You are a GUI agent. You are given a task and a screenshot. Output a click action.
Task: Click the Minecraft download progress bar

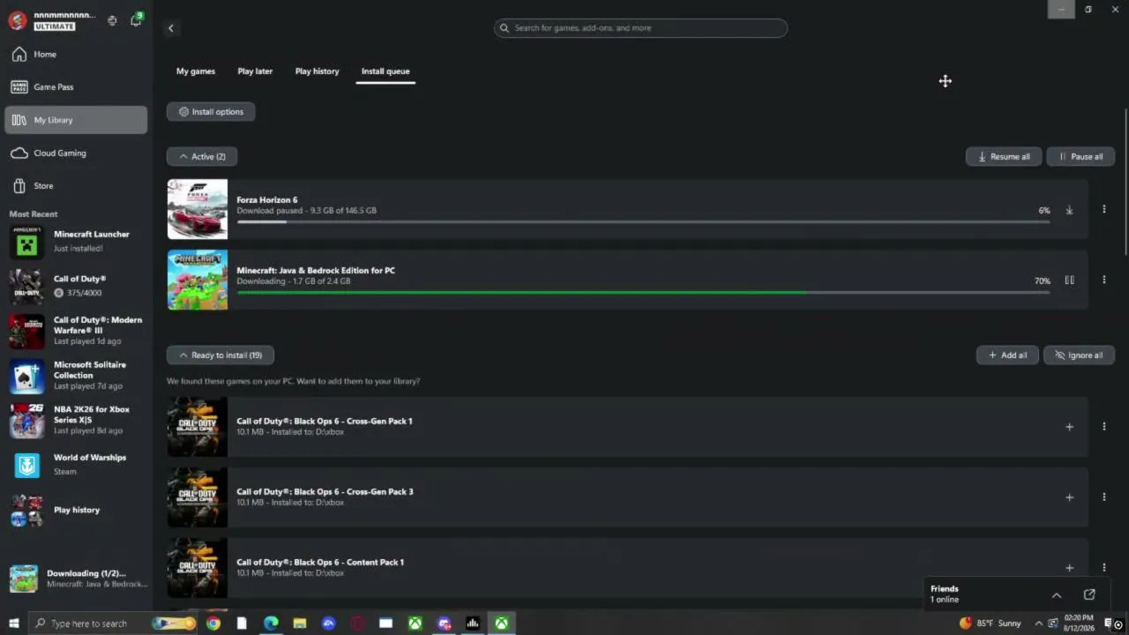pos(643,292)
